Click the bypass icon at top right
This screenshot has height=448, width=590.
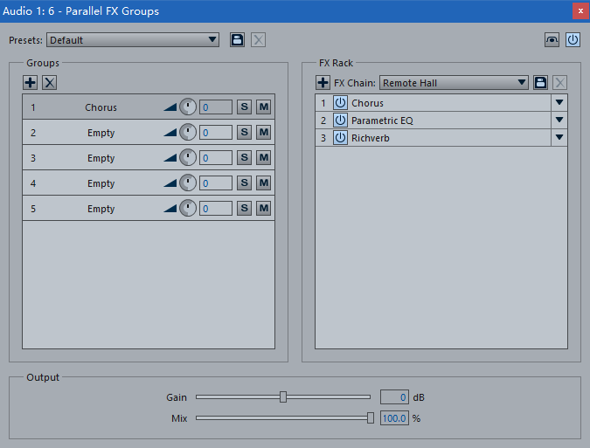[x=552, y=40]
